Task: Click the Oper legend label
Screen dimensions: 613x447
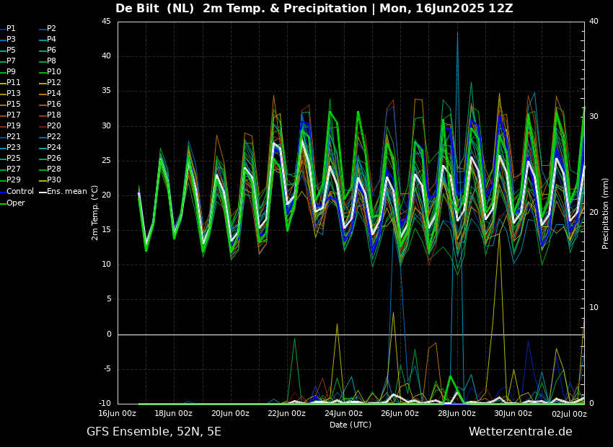Action: click(x=15, y=203)
